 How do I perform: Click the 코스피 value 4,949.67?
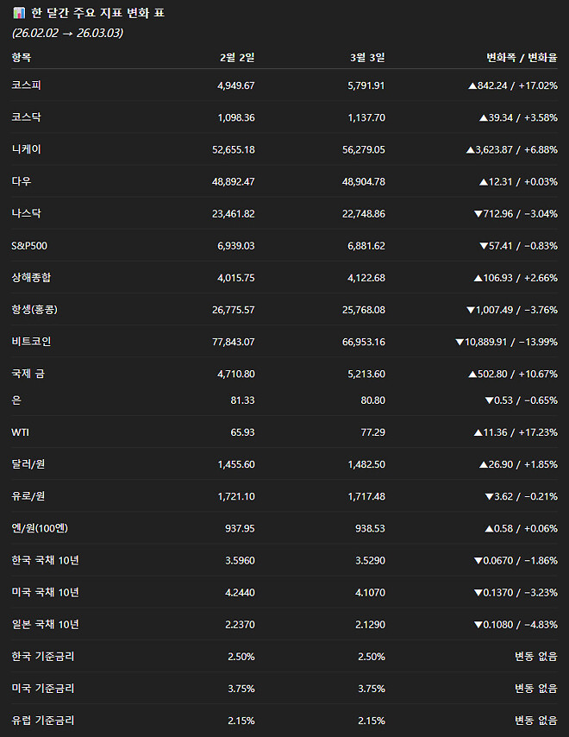pyautogui.click(x=236, y=85)
